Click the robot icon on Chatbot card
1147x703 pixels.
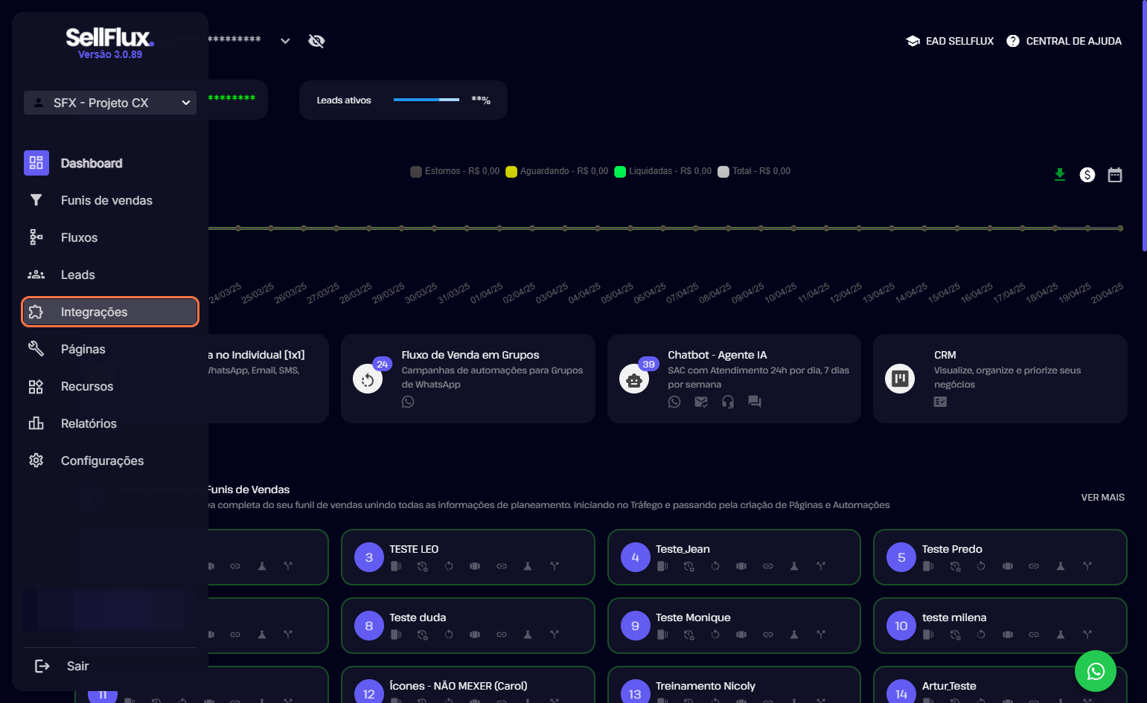(634, 379)
